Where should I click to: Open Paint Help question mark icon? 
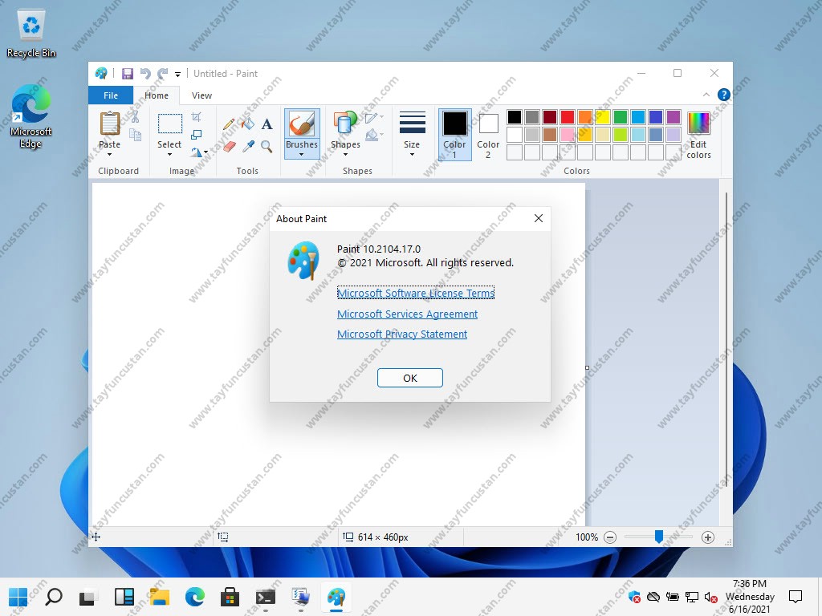pos(723,95)
